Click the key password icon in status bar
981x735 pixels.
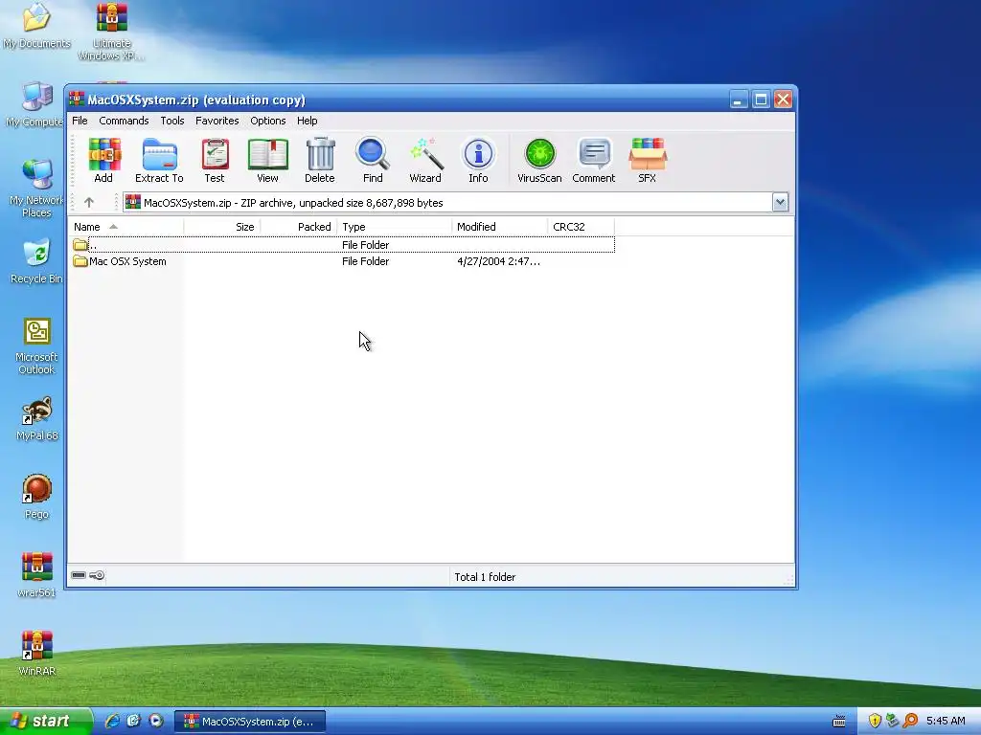pyautogui.click(x=97, y=575)
